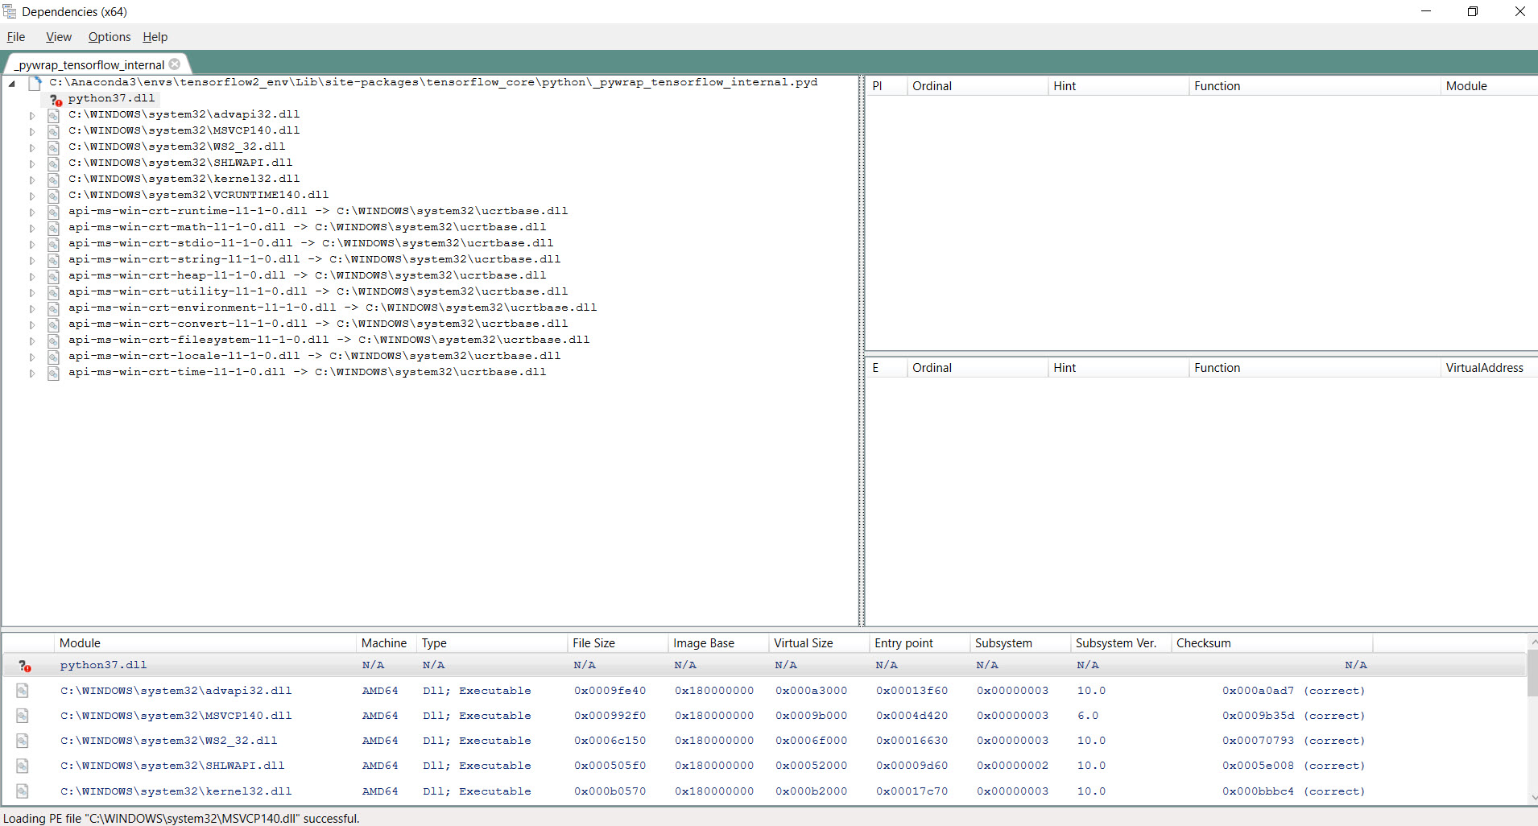Open the View menu
Image resolution: width=1538 pixels, height=826 pixels.
coord(57,37)
